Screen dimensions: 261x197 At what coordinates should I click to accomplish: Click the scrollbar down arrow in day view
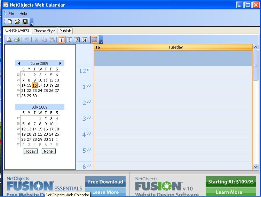pyautogui.click(x=256, y=167)
